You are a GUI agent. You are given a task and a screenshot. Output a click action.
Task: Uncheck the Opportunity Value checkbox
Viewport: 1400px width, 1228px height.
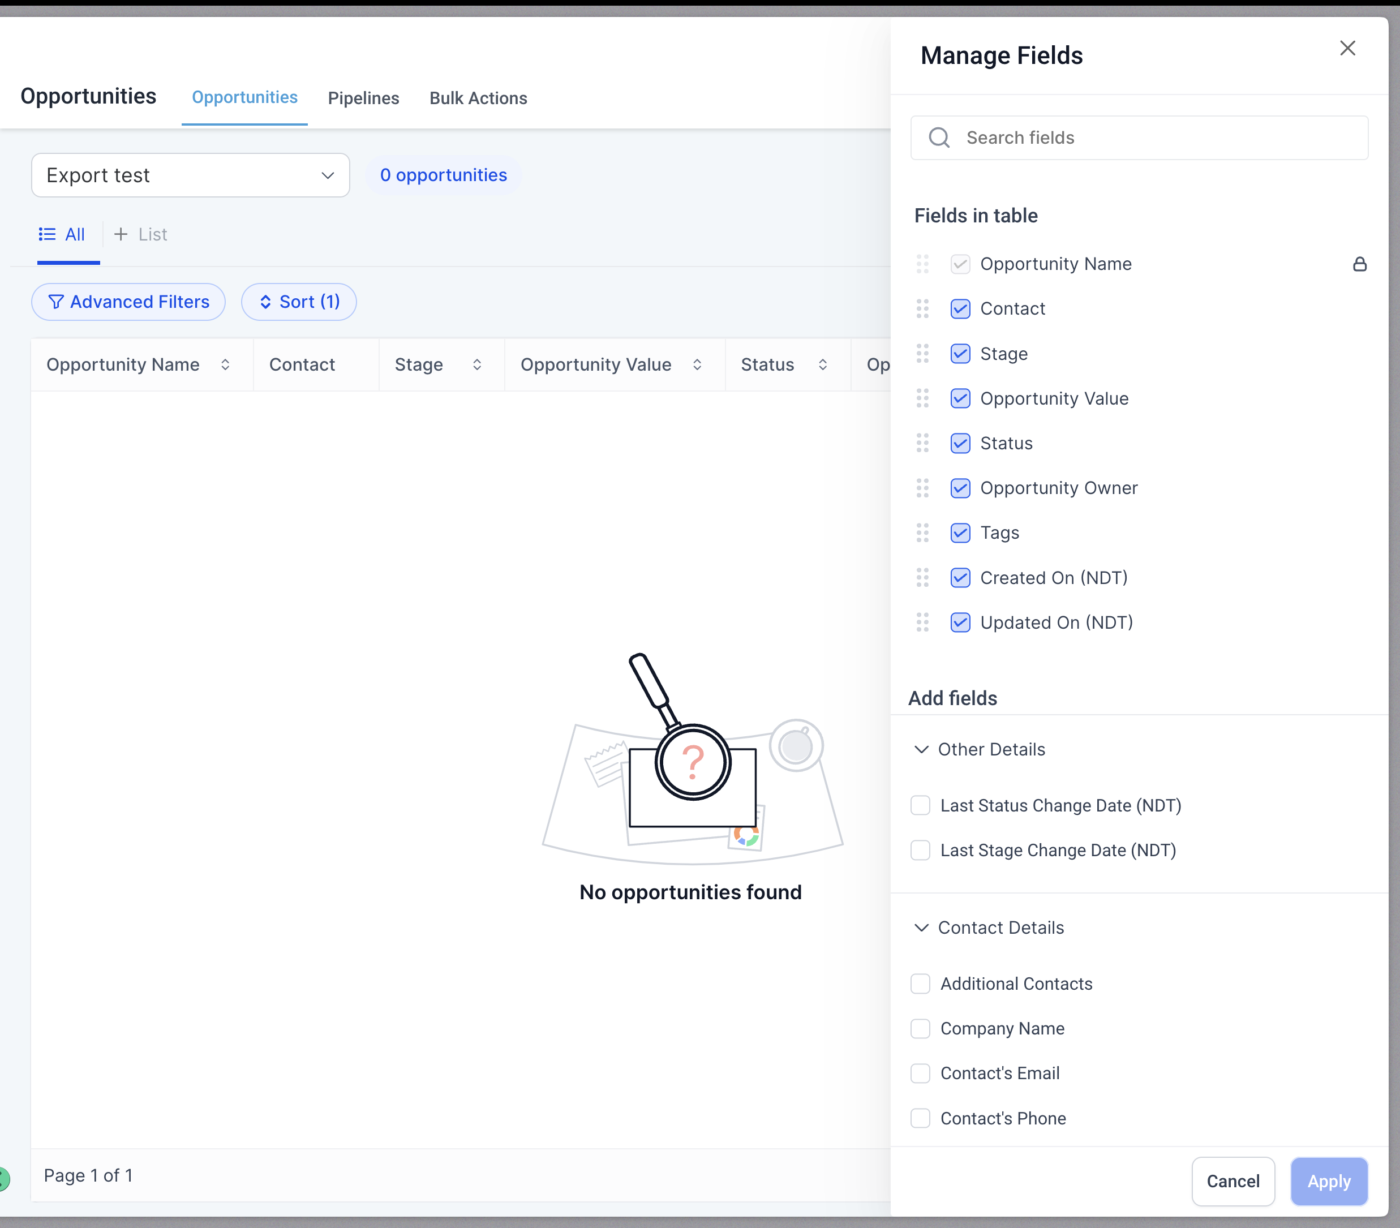(960, 398)
